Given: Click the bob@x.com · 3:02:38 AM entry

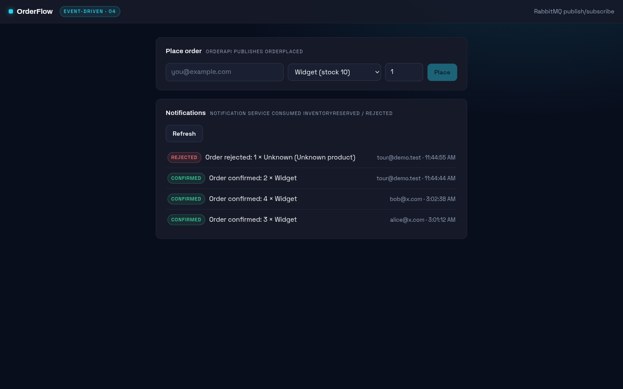Looking at the screenshot, I should (423, 199).
